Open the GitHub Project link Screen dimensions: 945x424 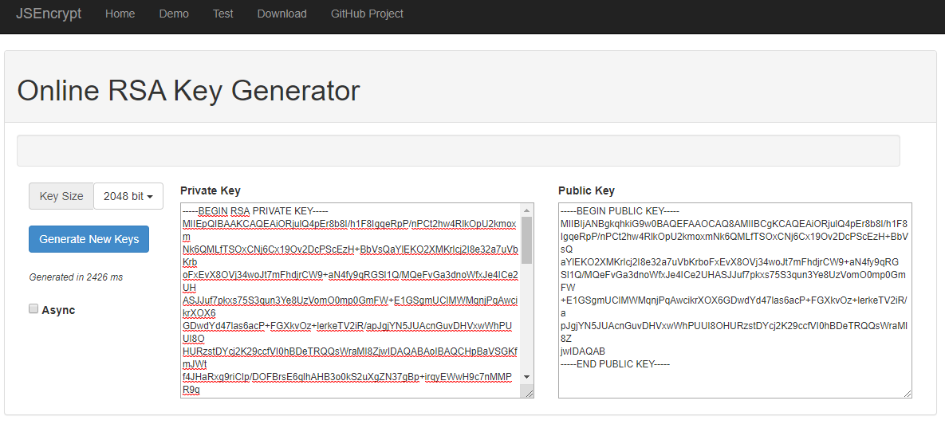367,14
